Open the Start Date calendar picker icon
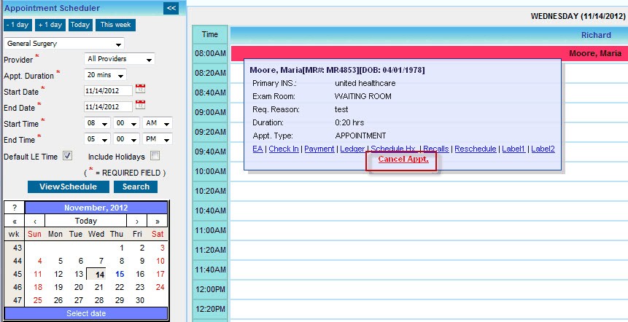The width and height of the screenshot is (628, 322). click(x=141, y=90)
